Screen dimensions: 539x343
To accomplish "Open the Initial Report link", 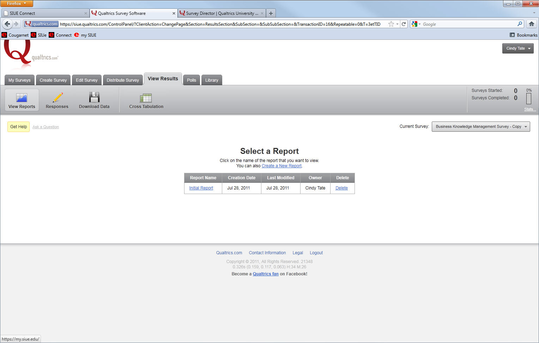I will (x=201, y=188).
